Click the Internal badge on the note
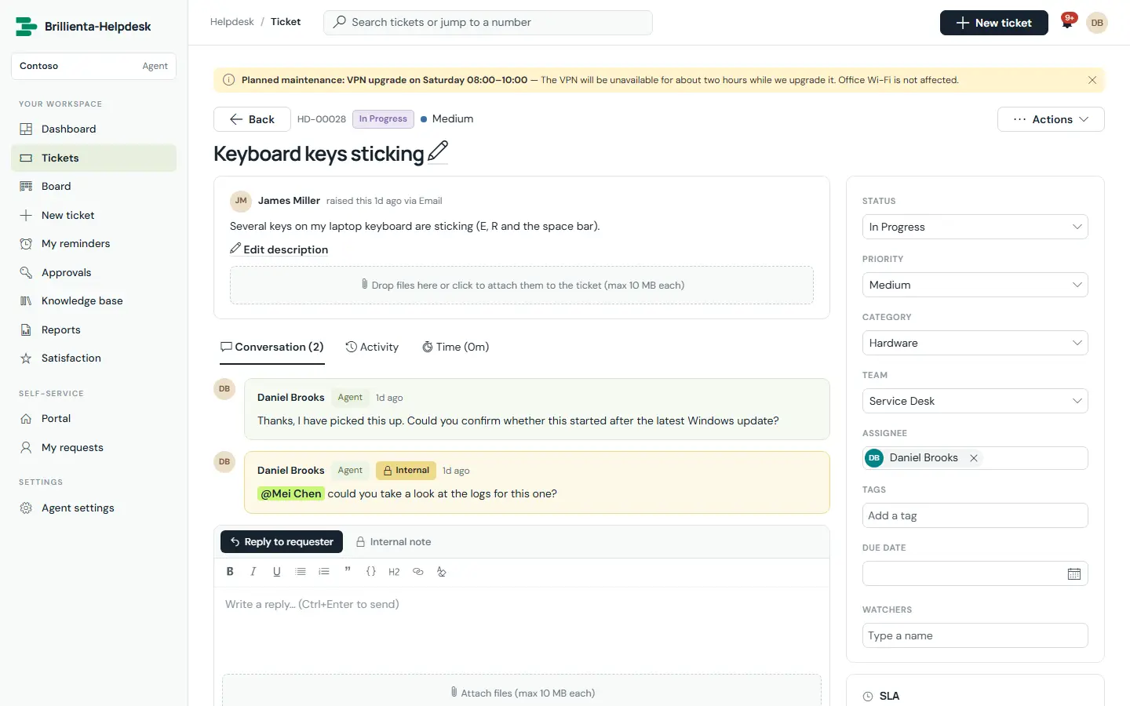The height and width of the screenshot is (706, 1130). 406,471
